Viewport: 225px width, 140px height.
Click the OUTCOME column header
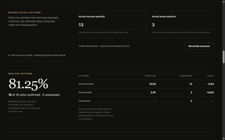pos(84,76)
